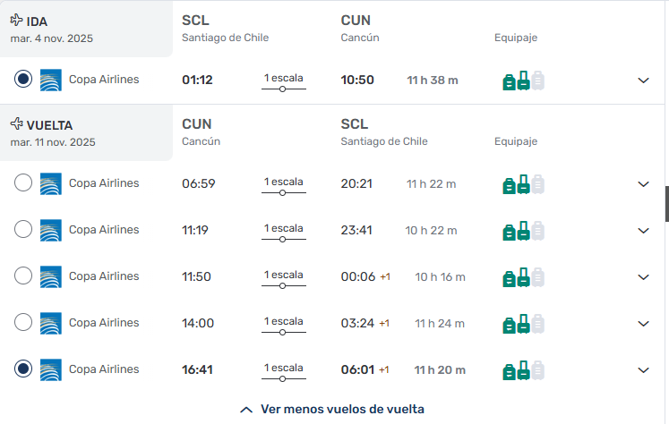Collapse list with Ver menos vuelos de vuelta

332,409
